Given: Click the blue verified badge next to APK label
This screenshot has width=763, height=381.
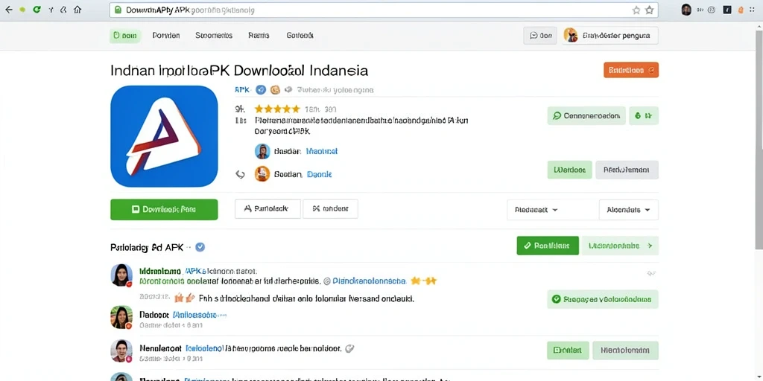Looking at the screenshot, I should point(262,89).
